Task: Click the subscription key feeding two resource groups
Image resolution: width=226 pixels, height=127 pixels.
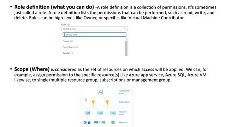Action: (93, 102)
